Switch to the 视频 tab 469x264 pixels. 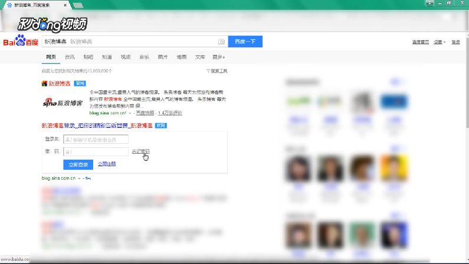tap(126, 57)
